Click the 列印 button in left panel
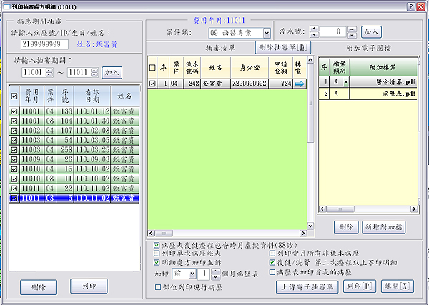The height and width of the screenshot is (305, 429). coord(89,285)
